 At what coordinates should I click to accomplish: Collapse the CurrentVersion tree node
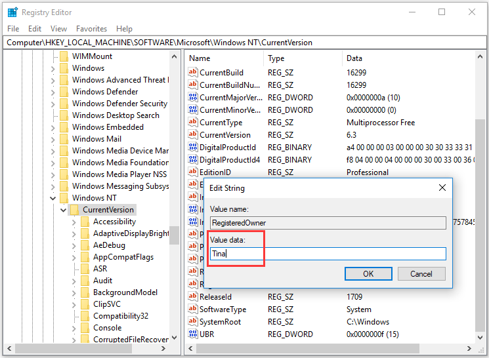[63, 210]
